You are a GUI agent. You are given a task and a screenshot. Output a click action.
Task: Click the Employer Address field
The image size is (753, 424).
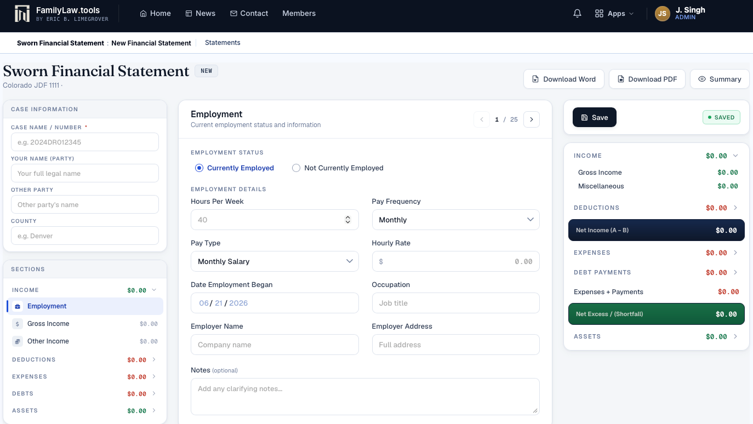tap(455, 345)
